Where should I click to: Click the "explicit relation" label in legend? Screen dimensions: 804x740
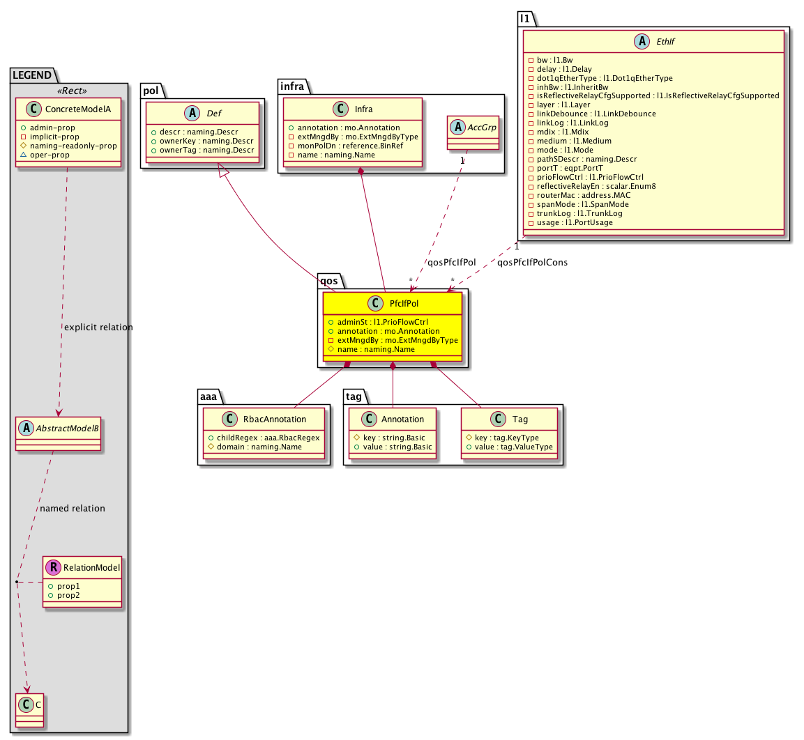(98, 327)
